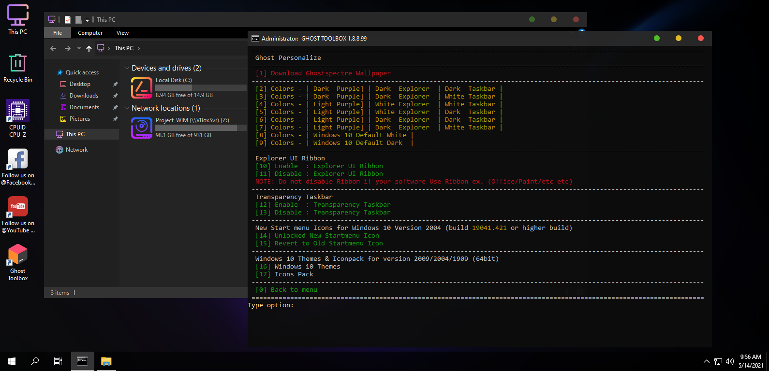769x371 pixels.
Task: Open Task View from the taskbar
Action: click(58, 361)
